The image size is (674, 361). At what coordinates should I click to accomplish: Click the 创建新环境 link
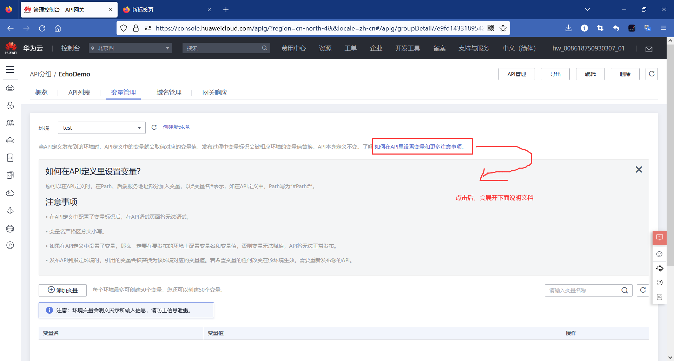tap(176, 127)
